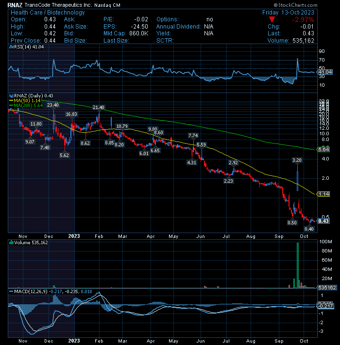Click the RSI 41.04 axis value tag
The height and width of the screenshot is (345, 340).
[x=324, y=72]
